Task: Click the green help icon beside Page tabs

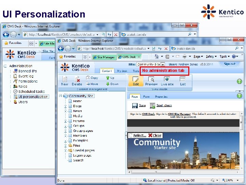Action: point(240,96)
